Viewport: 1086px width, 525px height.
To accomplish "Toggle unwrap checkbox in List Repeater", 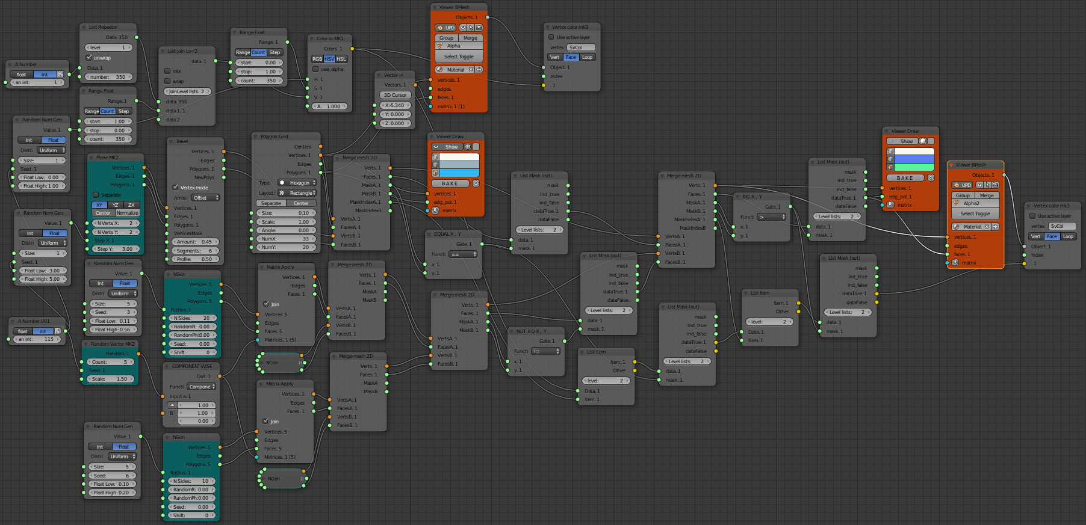I will coord(89,58).
